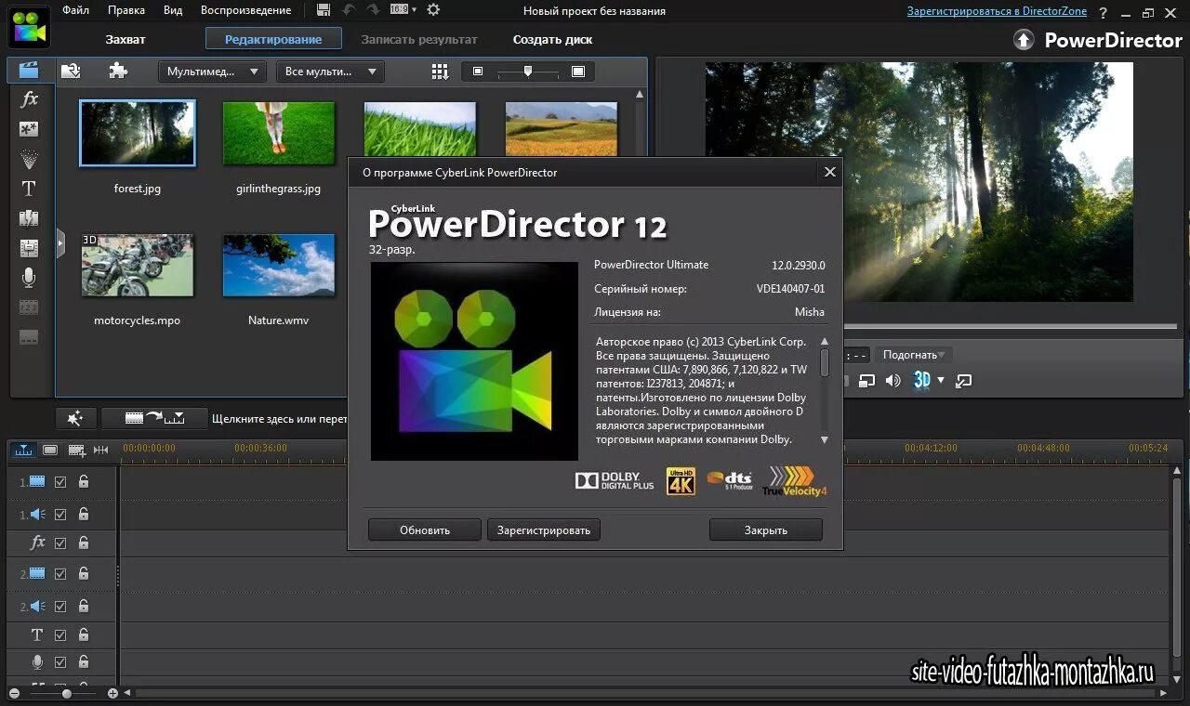Open the Chapter Room icon

29,307
